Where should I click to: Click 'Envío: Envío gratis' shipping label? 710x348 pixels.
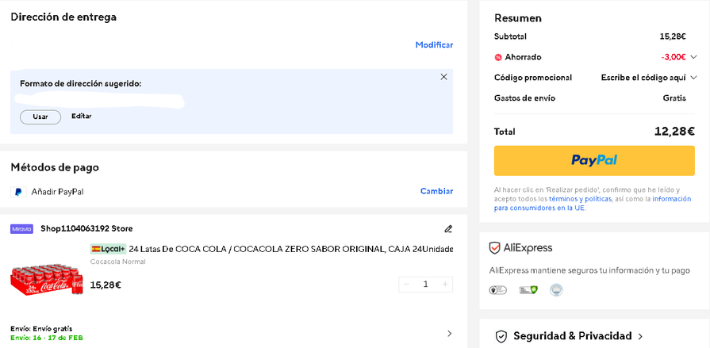(x=41, y=329)
